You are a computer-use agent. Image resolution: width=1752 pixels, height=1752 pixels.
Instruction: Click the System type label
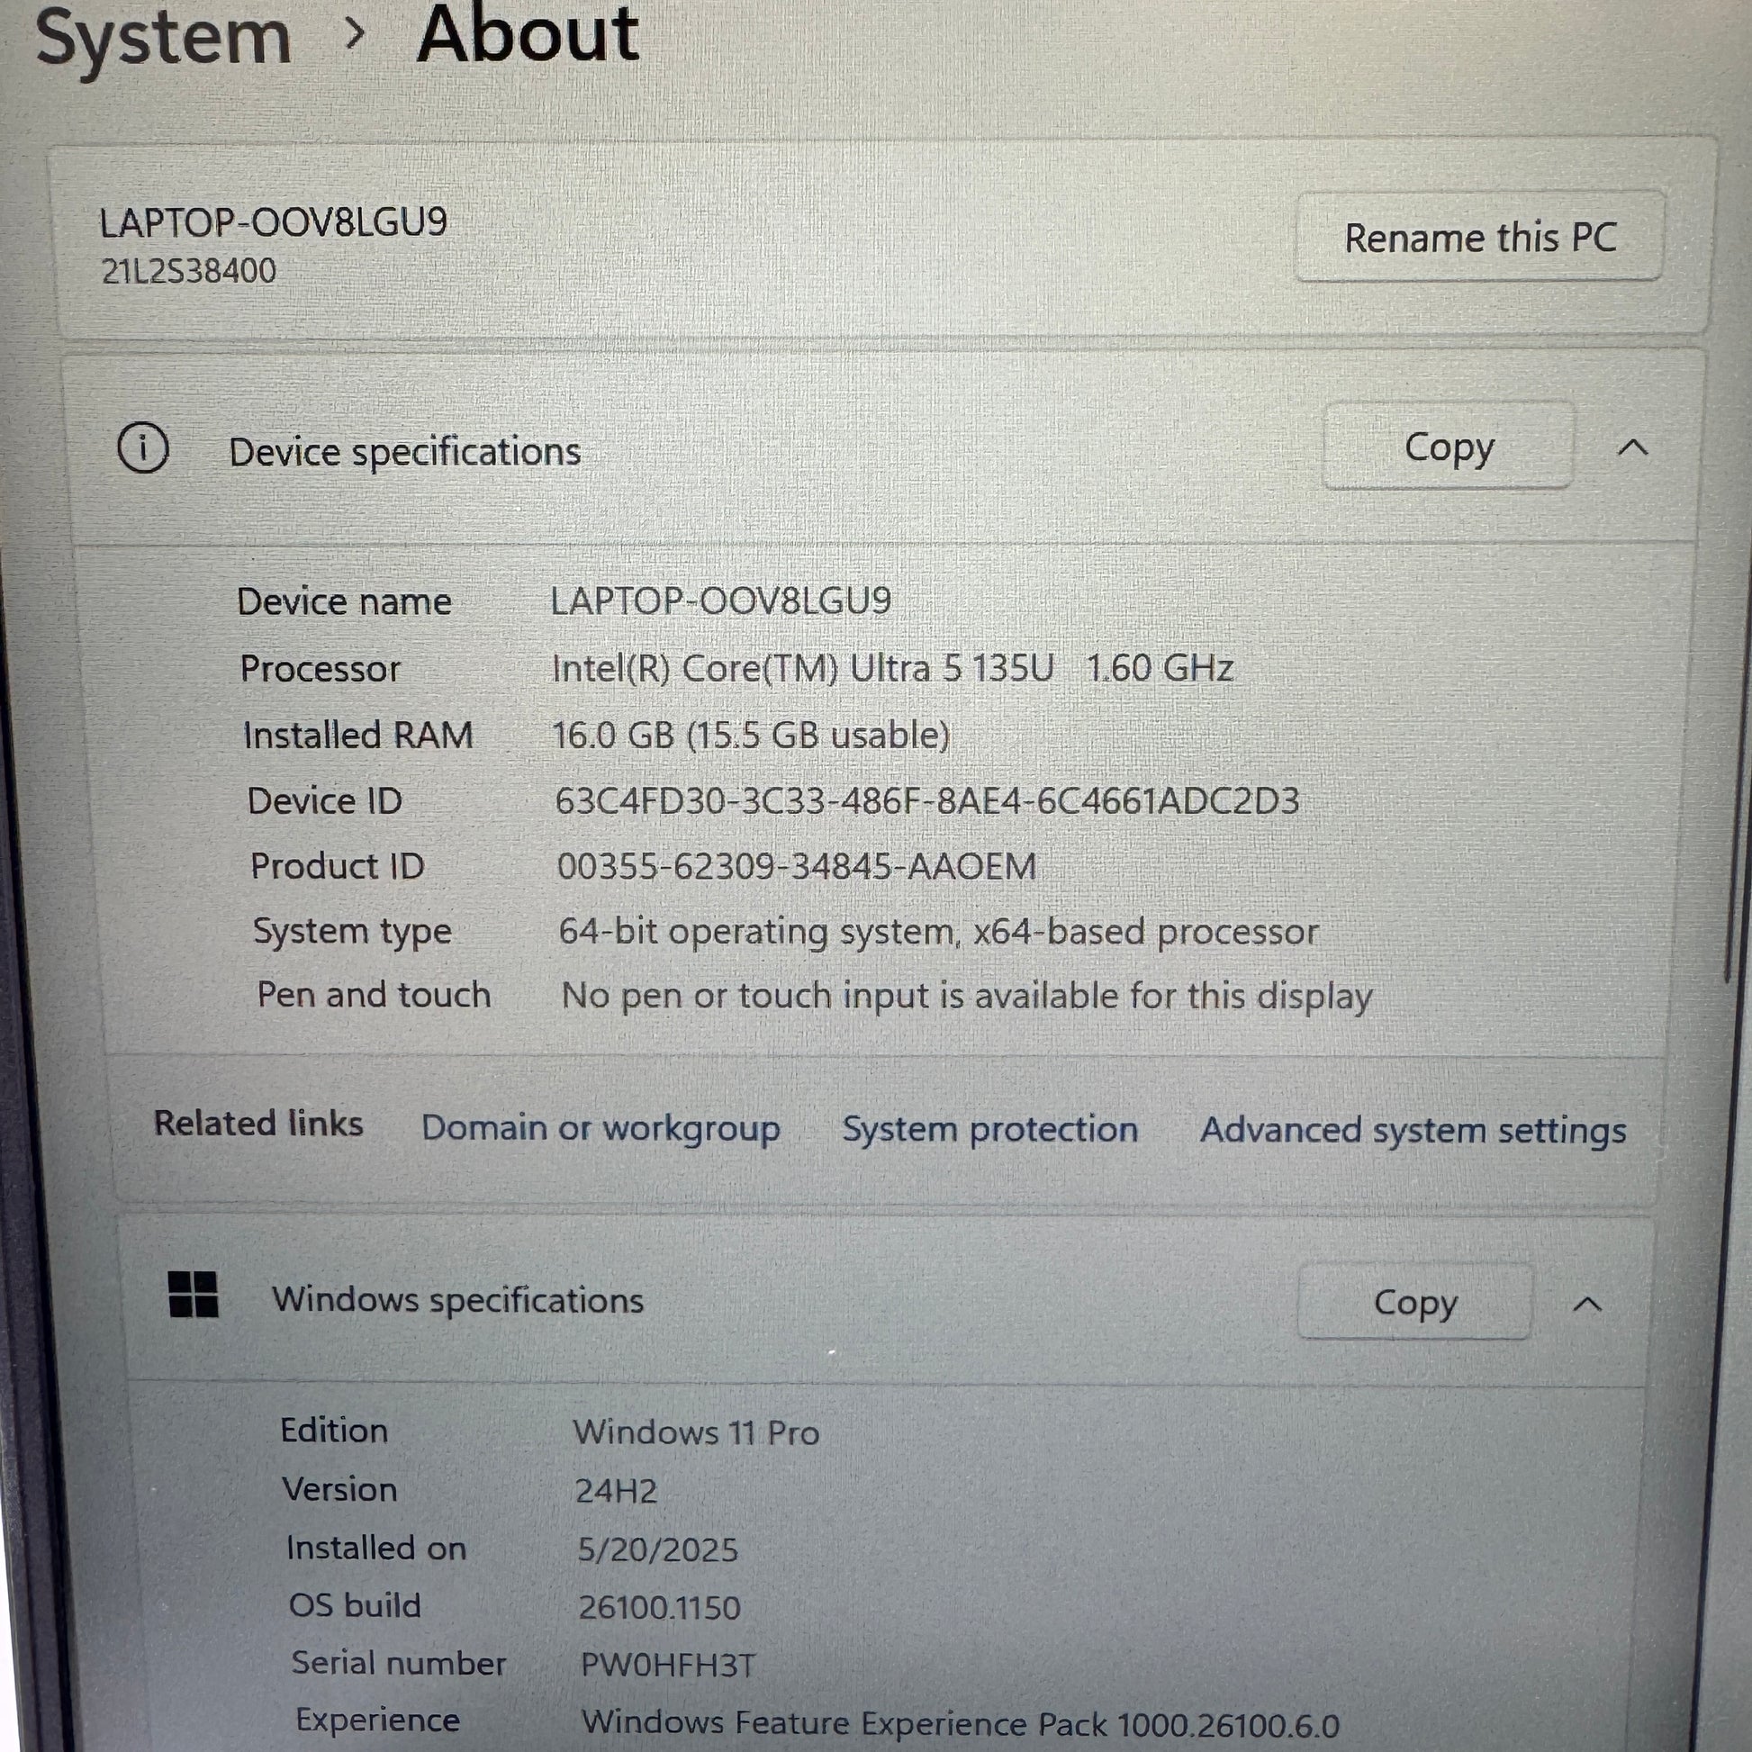pos(352,931)
